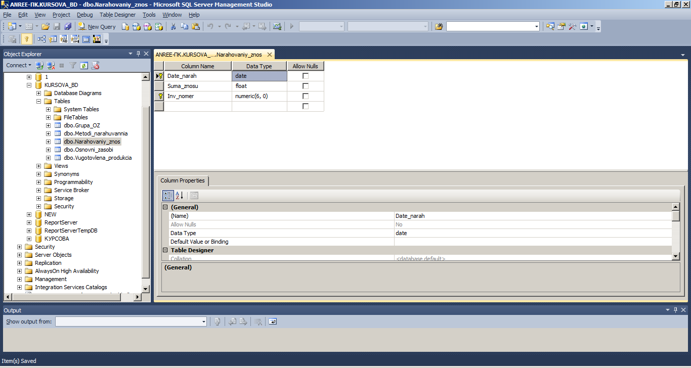Viewport: 691px width, 368px height.
Task: Toggle Allow Nulls for Suma_znosu
Action: [306, 86]
